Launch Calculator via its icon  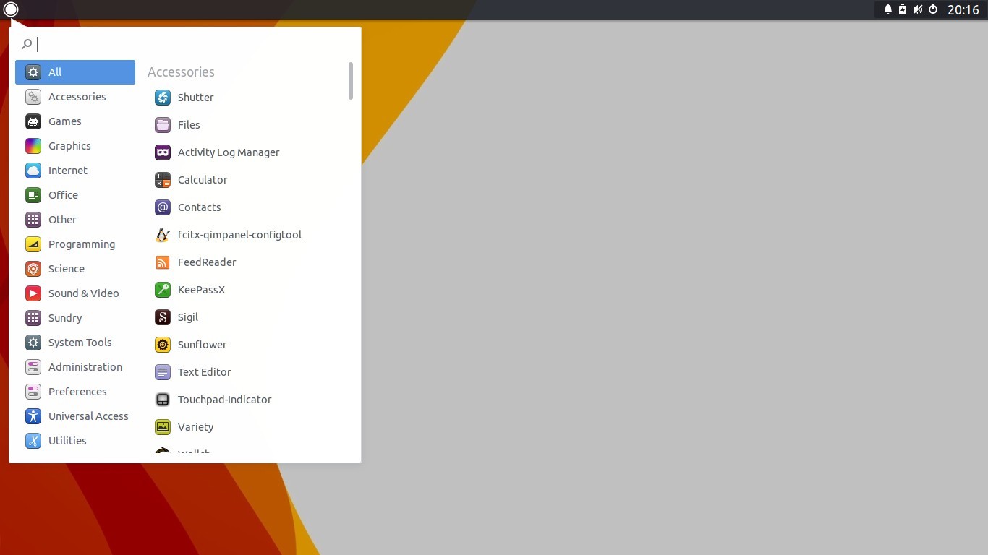click(163, 180)
